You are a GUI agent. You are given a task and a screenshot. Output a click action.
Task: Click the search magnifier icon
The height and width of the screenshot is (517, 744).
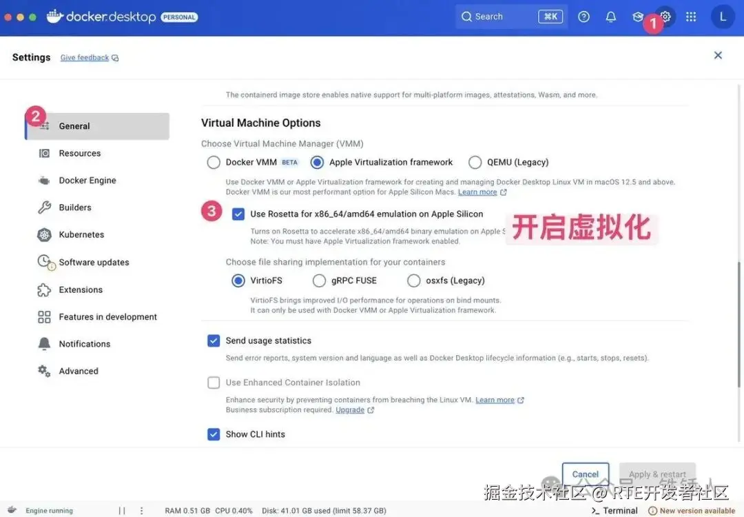tap(466, 17)
